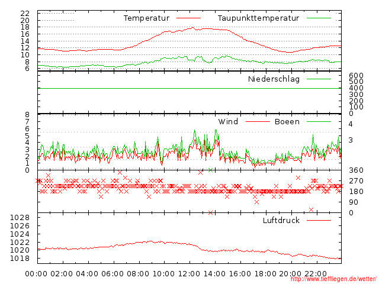Click the 18 temperature axis value
The width and height of the screenshot is (379, 284).
click(x=25, y=27)
